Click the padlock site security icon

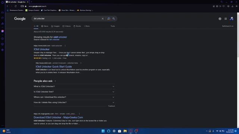(26, 6)
